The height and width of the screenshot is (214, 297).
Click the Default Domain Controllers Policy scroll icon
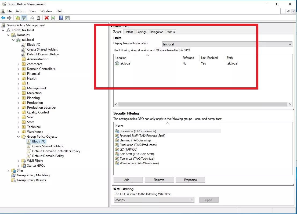click(29, 151)
